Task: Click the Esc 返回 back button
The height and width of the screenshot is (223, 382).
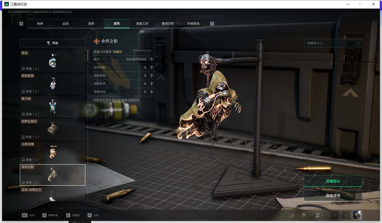Action: (x=28, y=215)
